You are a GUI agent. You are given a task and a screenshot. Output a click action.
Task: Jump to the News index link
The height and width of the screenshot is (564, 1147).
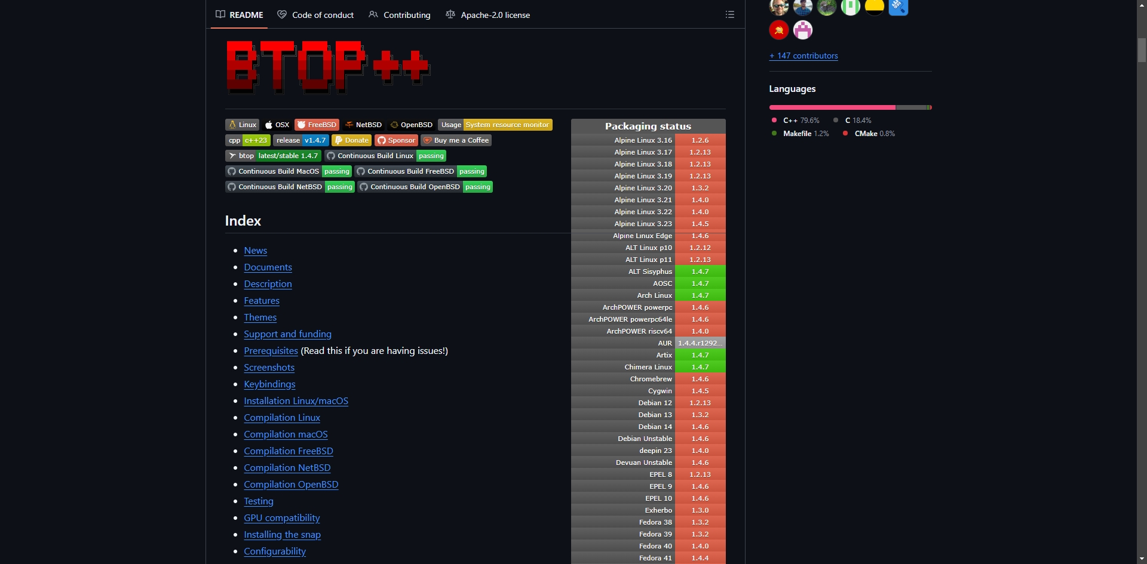point(256,251)
